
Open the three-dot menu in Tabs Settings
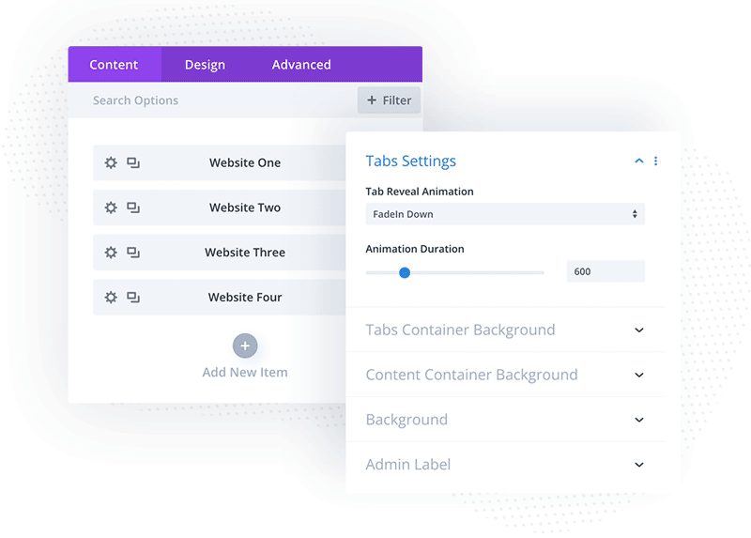(x=655, y=161)
